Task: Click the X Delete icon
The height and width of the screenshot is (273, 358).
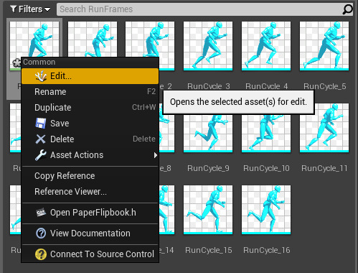Action: coord(41,139)
